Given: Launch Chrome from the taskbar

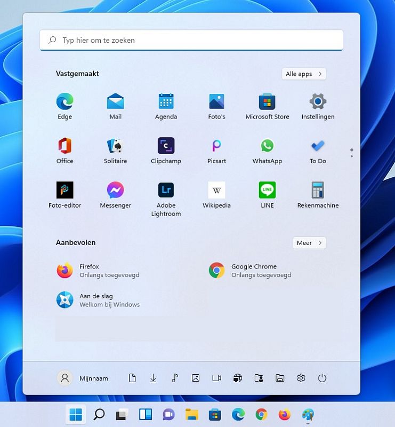Looking at the screenshot, I should pyautogui.click(x=261, y=415).
